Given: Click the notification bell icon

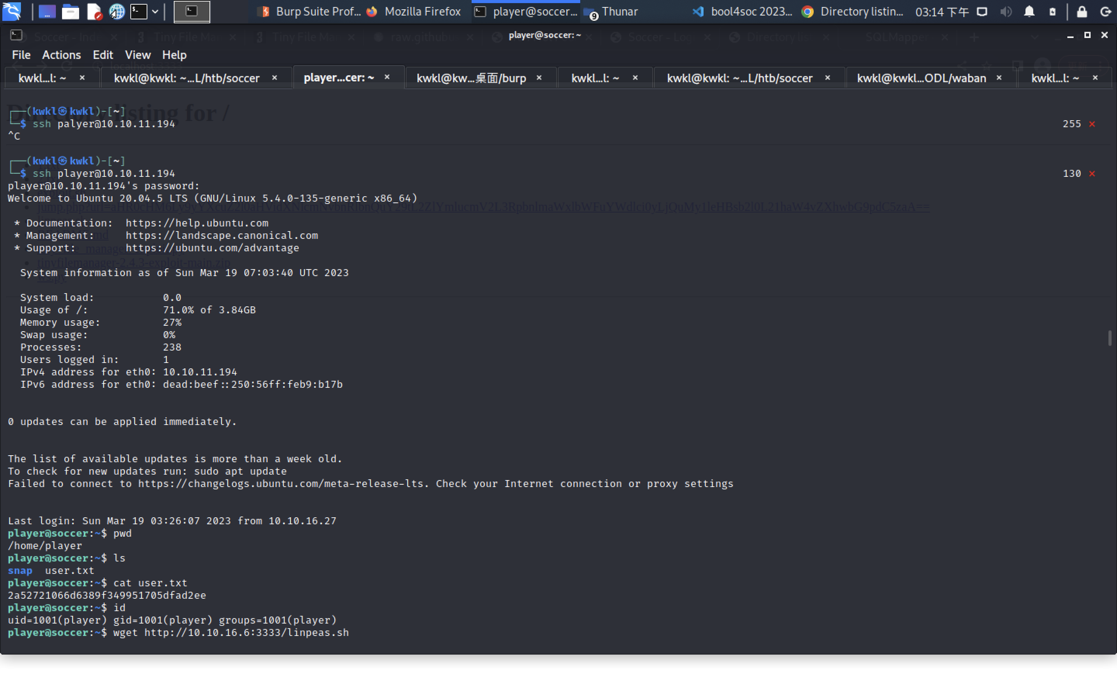Looking at the screenshot, I should click(x=1029, y=12).
